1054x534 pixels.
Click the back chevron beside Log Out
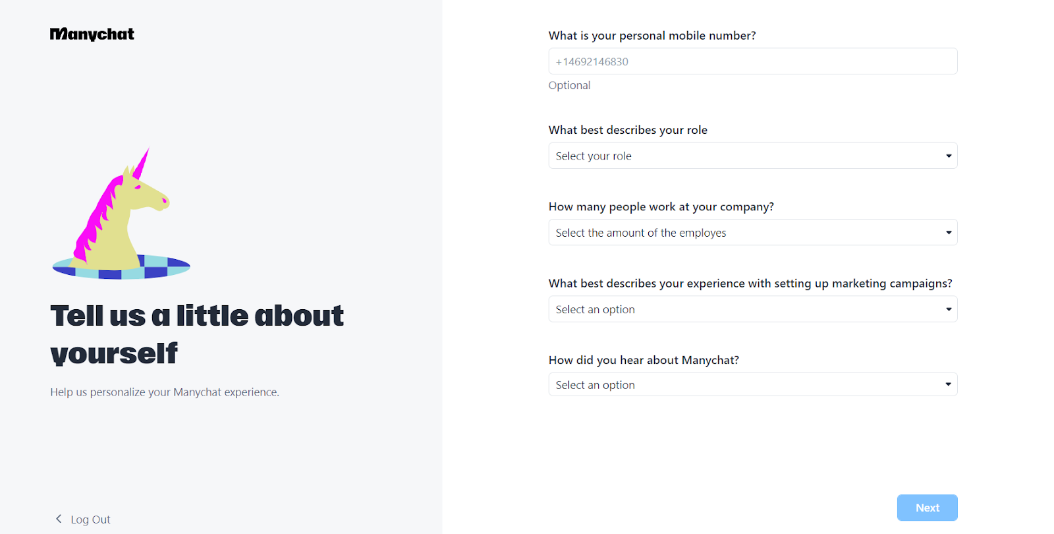point(59,519)
